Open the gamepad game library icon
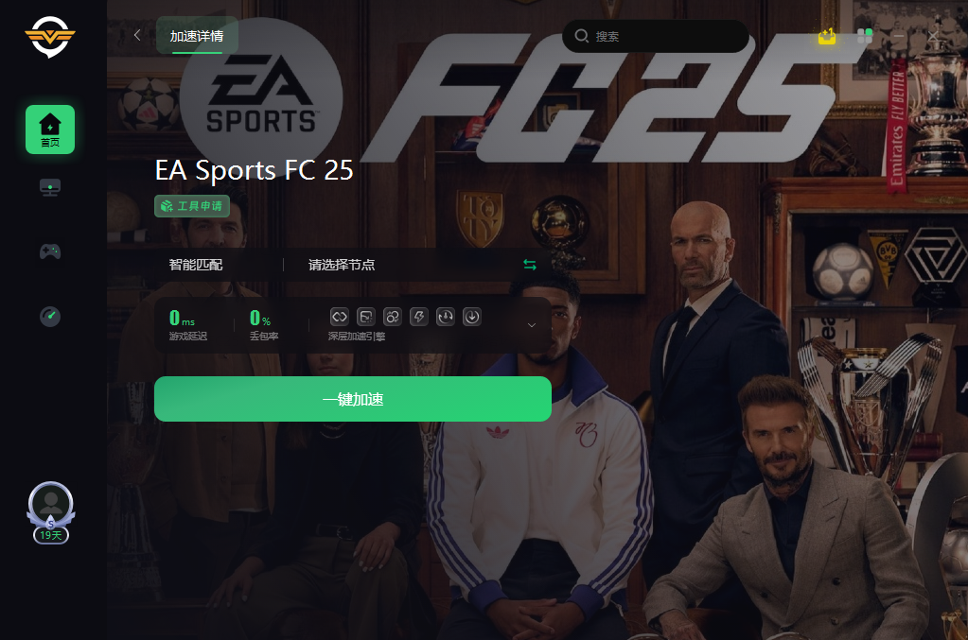The image size is (968, 640). (50, 251)
